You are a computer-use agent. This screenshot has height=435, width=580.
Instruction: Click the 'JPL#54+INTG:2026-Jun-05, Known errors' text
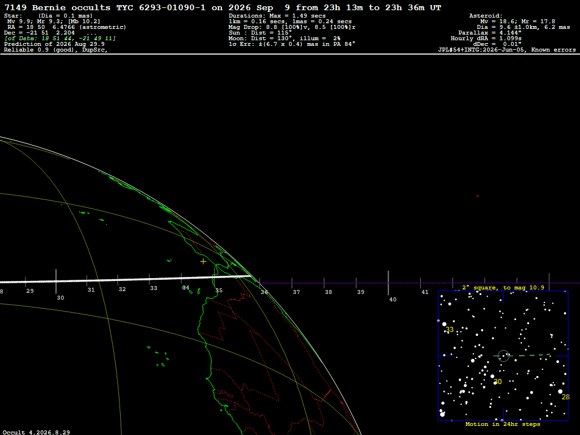[x=507, y=50]
